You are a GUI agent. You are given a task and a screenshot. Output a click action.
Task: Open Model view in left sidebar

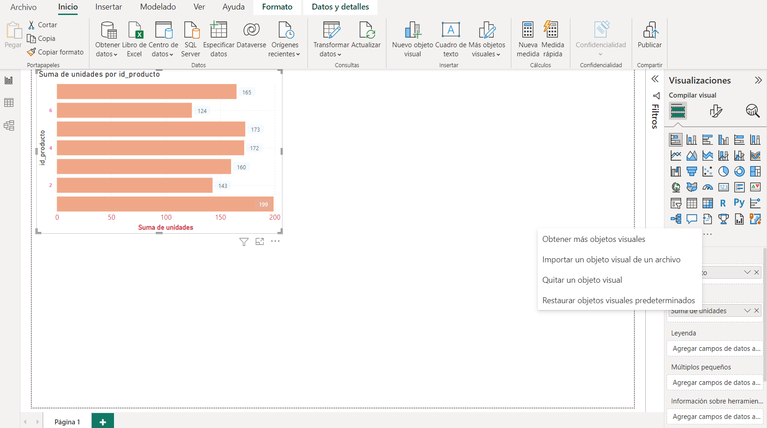(9, 125)
